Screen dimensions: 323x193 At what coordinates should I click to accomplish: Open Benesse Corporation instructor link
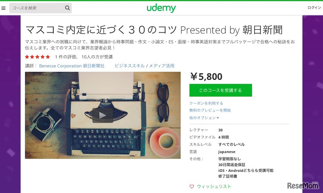pyautogui.click(x=60, y=66)
